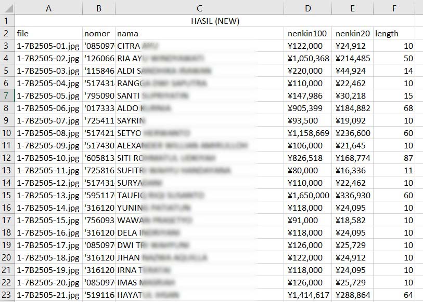Click nenkin20 value ¥44,924
The image size is (423, 302).
tap(352, 71)
